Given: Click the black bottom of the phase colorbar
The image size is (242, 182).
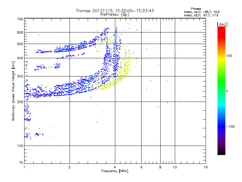Looking at the screenshot, I should 221,153.
